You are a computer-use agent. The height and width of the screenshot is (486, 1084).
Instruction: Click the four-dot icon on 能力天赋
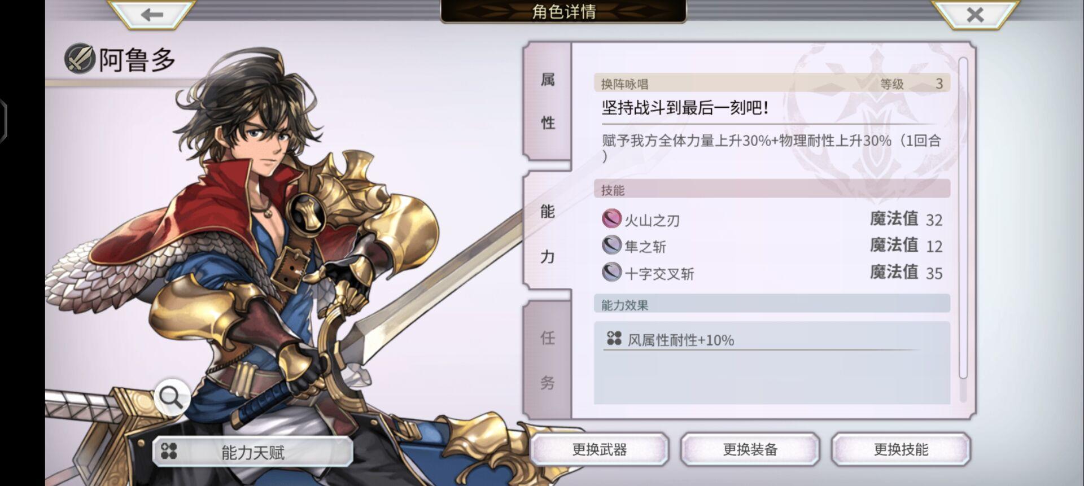coord(169,451)
